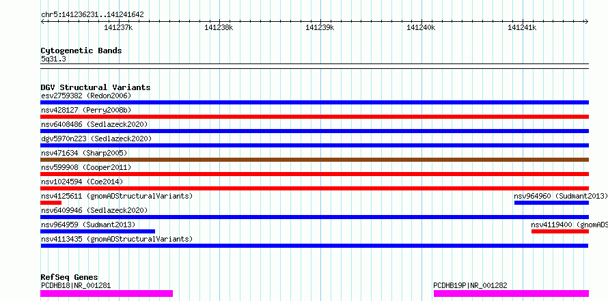Viewport: 608px width, 301px height.
Task: Click the ruler's left arrowhead
Action: (x=42, y=21)
